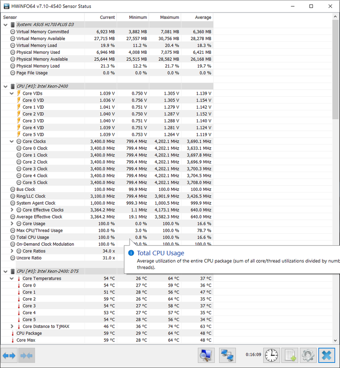
Task: Select the Average Effective Clock row
Action: point(108,217)
